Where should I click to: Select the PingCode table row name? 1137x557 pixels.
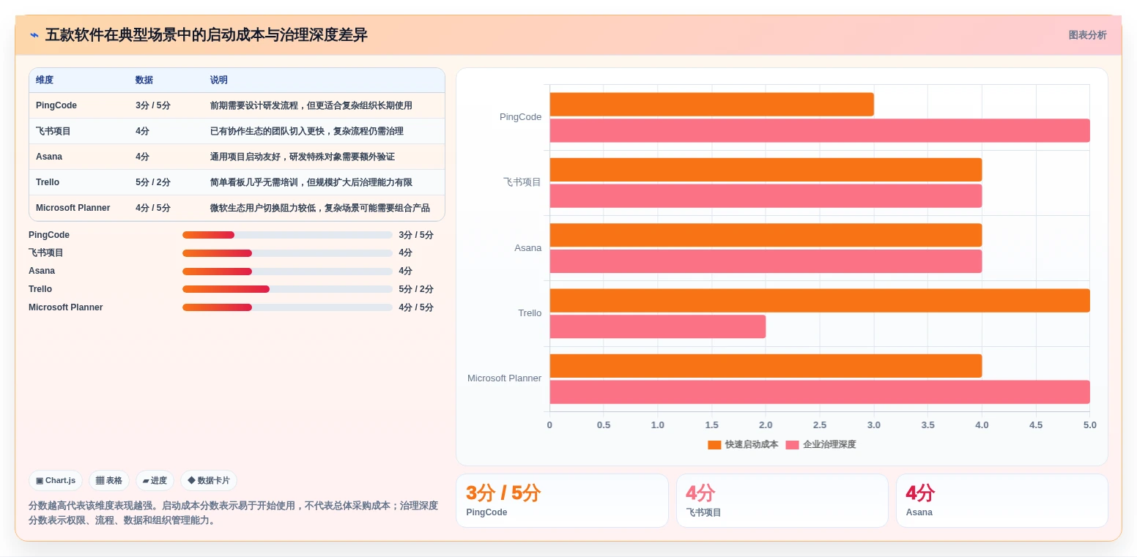pyautogui.click(x=56, y=105)
